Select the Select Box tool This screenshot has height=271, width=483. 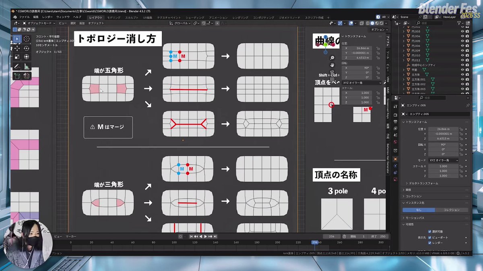point(17,39)
